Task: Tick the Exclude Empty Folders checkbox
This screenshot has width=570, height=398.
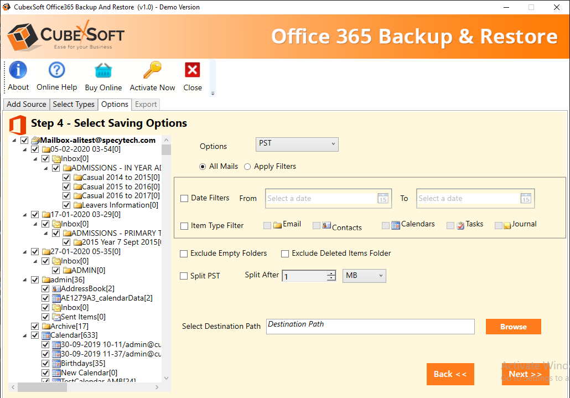Action: [184, 254]
